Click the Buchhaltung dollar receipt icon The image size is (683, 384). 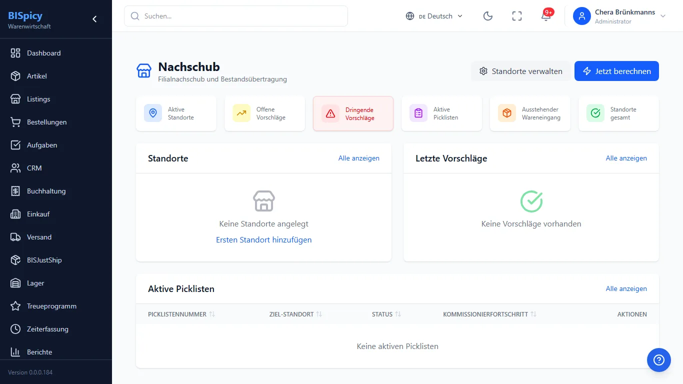click(x=15, y=191)
